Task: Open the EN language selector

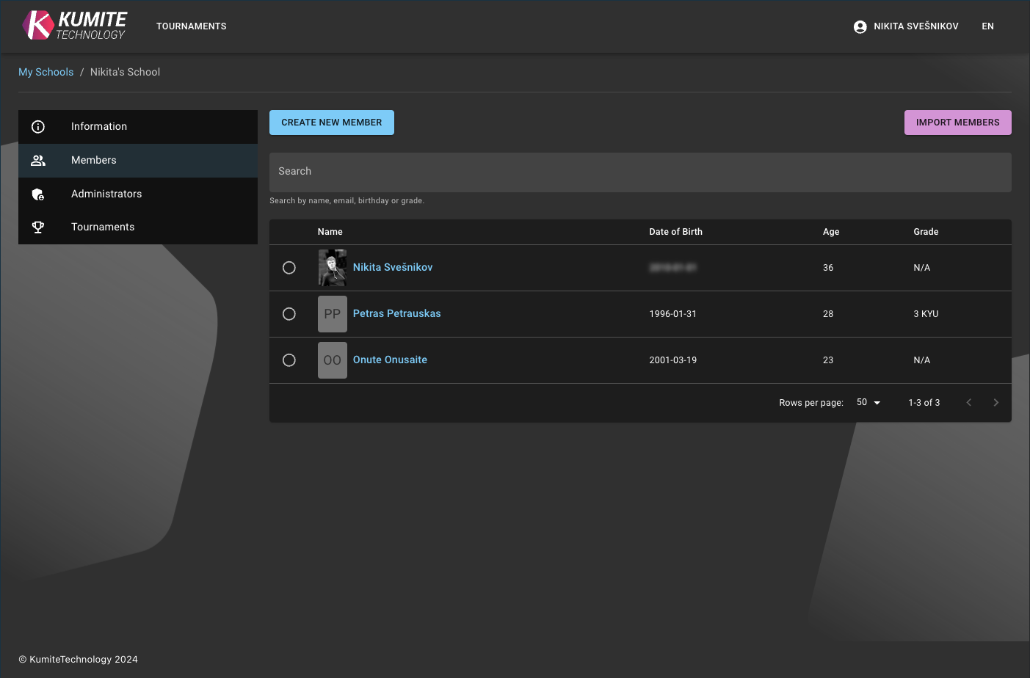Action: [x=987, y=26]
